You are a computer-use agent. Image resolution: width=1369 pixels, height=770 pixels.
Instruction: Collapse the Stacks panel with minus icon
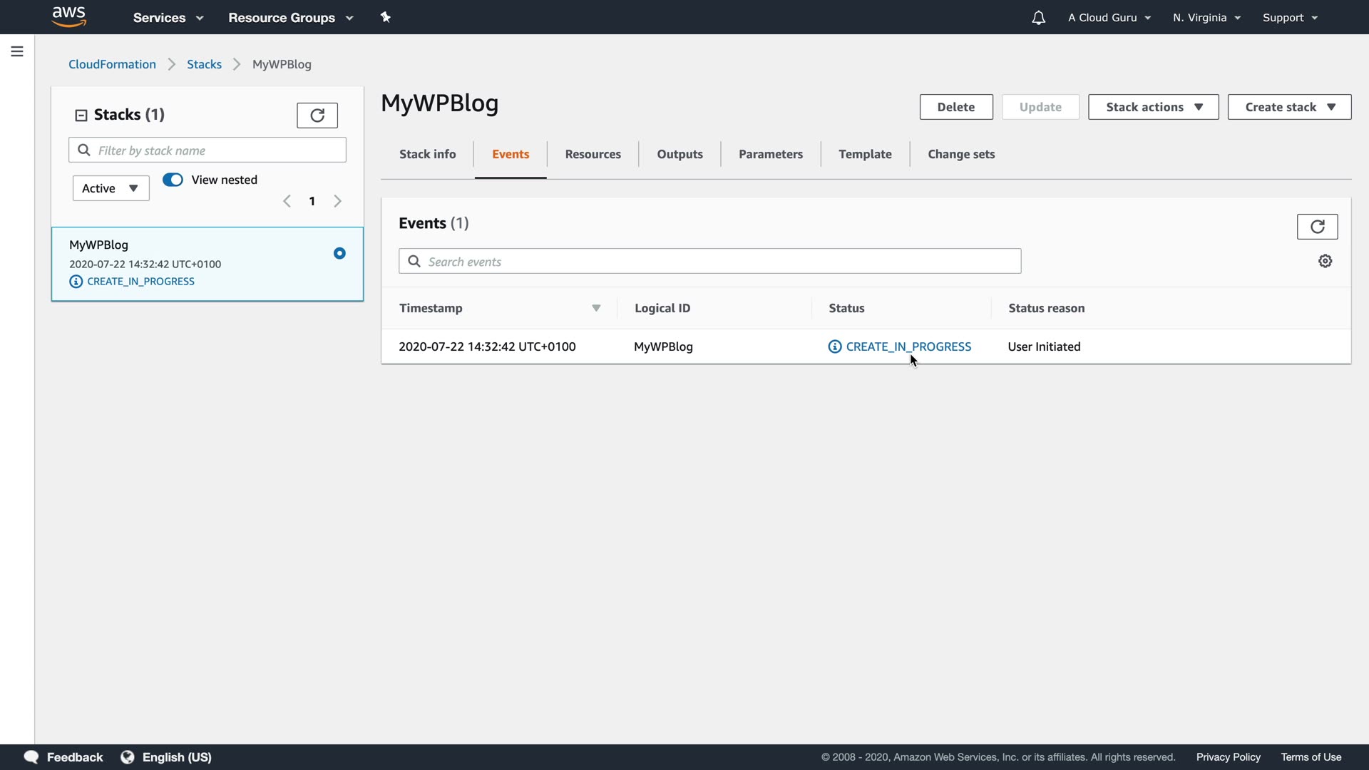point(81,115)
